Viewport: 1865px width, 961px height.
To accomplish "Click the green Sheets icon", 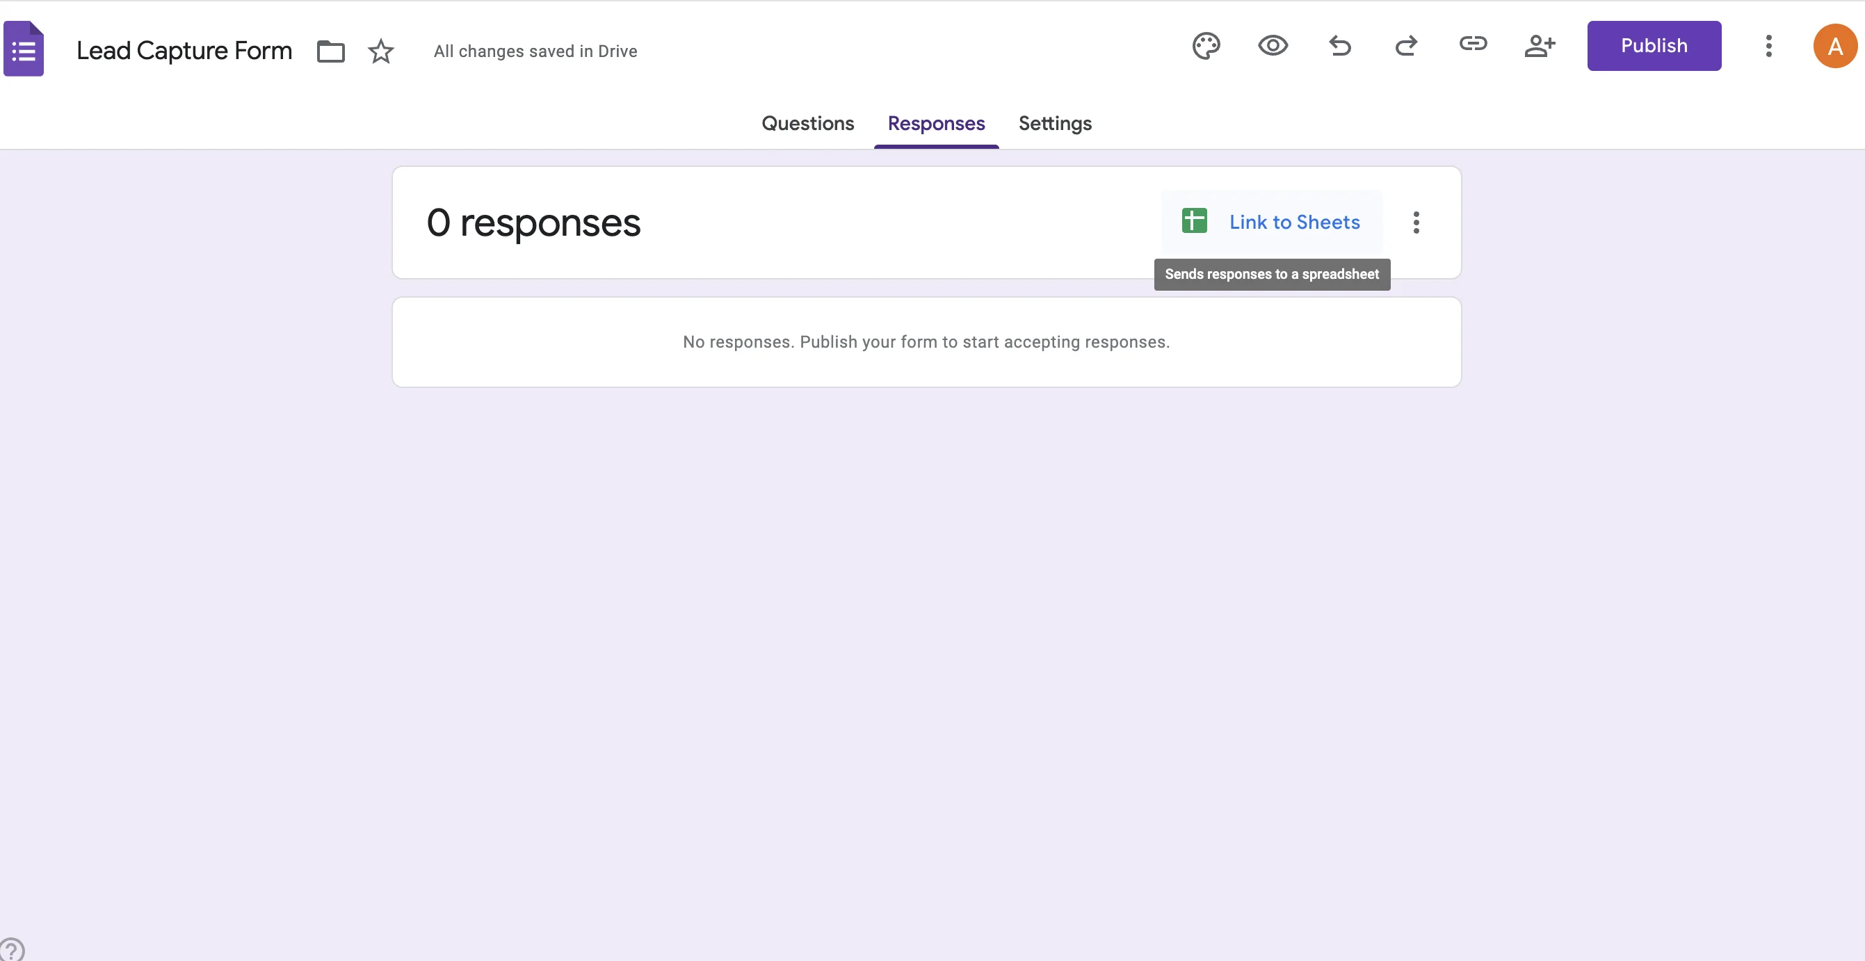I will (x=1194, y=221).
